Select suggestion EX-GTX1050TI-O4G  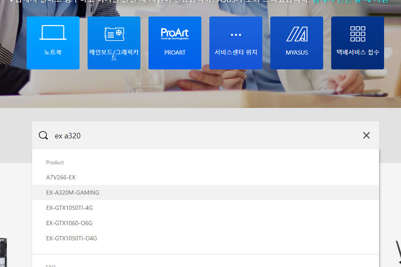point(205,238)
